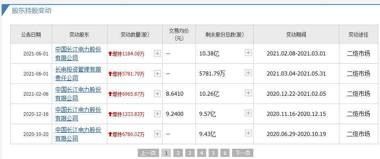
Task: Click average price 8.6410
Action: 175,94
